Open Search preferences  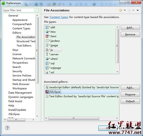[17, 67]
